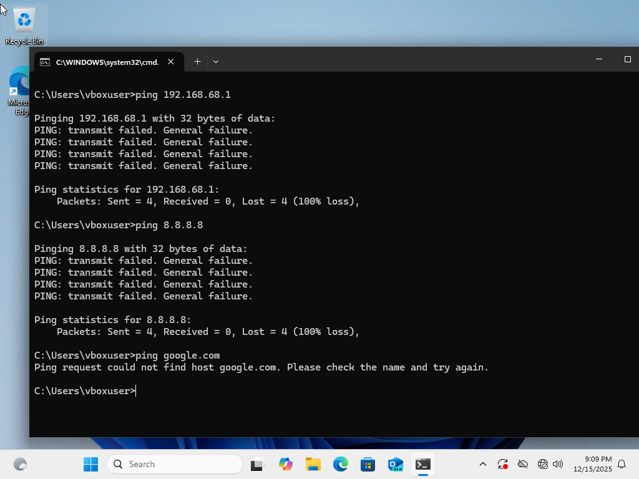Click the taskbar Search box
Viewport: 639px width, 479px height.
click(x=175, y=464)
